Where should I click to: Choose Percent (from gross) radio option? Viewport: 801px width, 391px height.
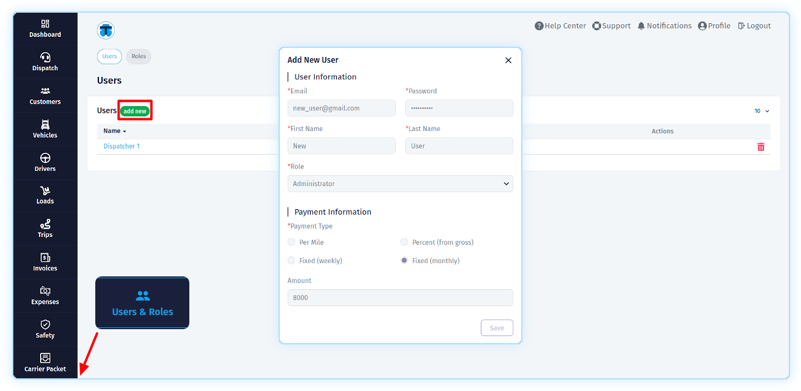[404, 242]
